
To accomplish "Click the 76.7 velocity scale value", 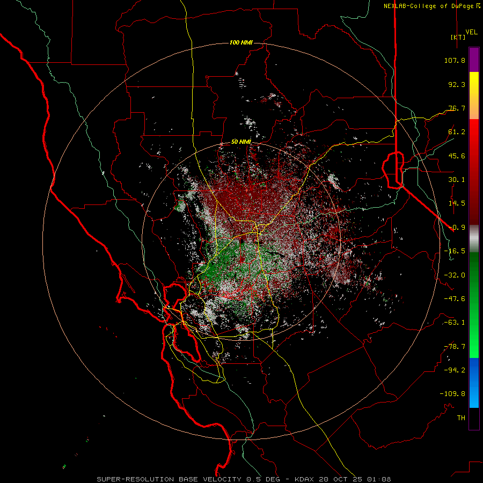I will point(457,108).
